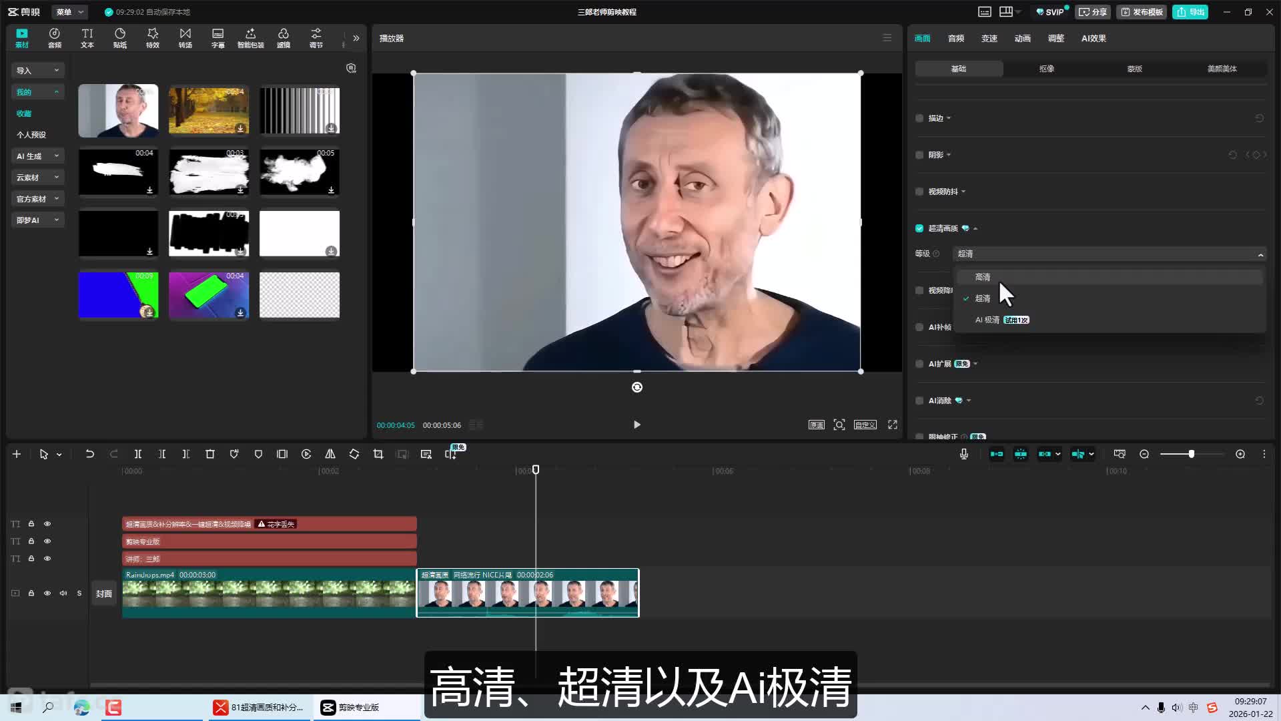Enable the 视频防抖 video stabilization checkbox
The height and width of the screenshot is (721, 1281).
919,192
